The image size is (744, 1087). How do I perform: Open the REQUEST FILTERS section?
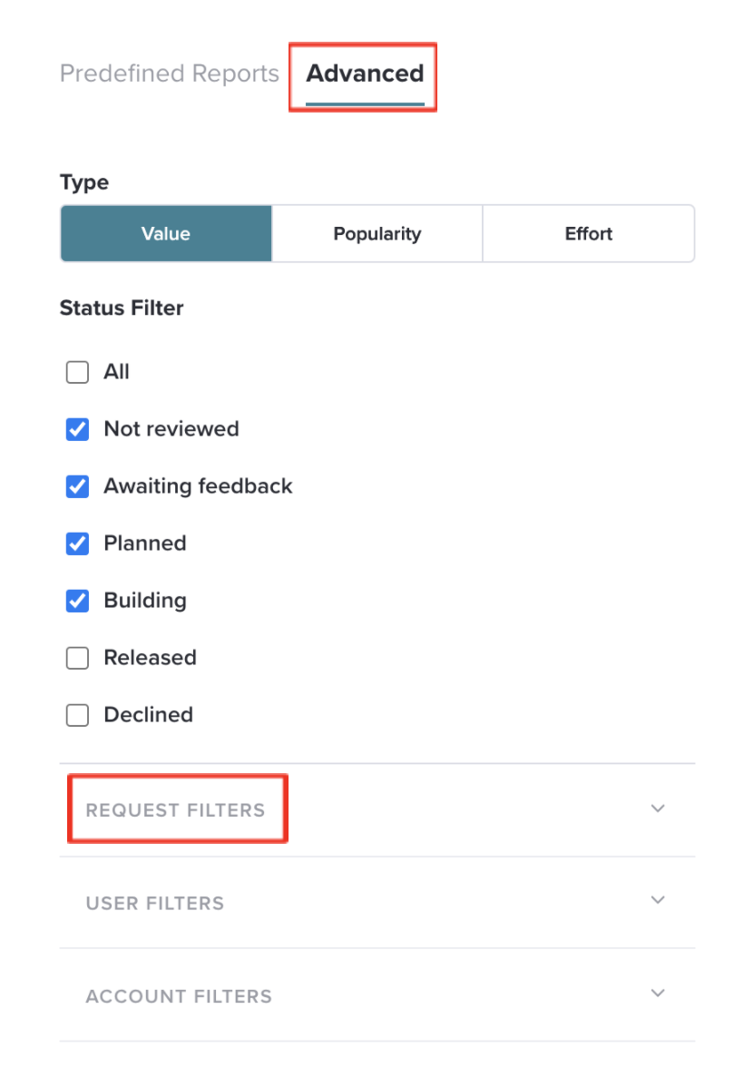377,809
